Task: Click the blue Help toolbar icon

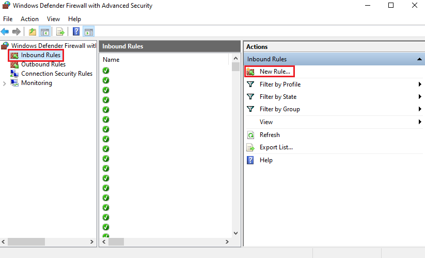Action: pos(76,31)
